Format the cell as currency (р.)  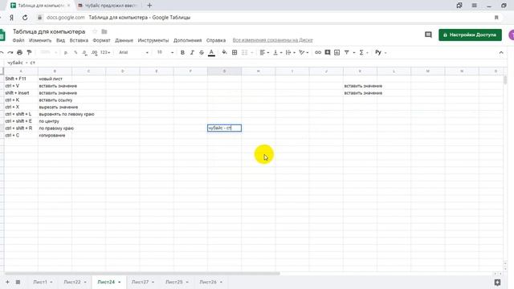[x=66, y=52]
